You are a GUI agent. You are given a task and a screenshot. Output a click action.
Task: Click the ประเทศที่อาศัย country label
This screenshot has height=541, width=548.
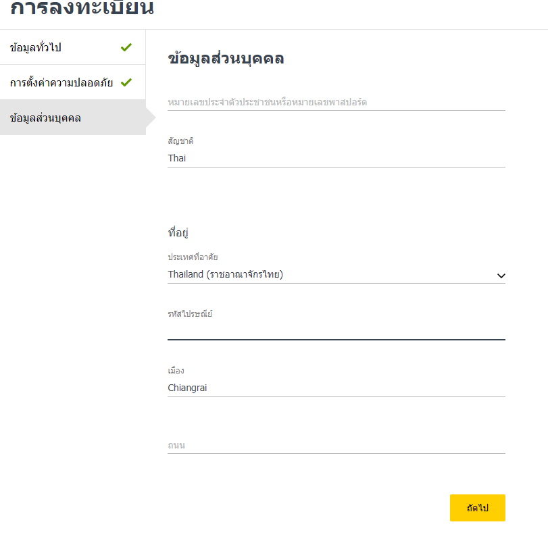click(193, 257)
